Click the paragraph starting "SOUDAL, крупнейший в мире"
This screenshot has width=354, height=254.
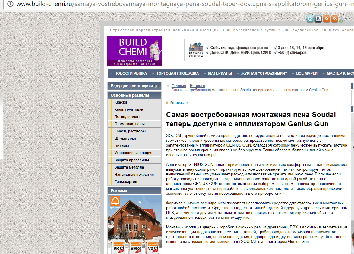(256, 145)
